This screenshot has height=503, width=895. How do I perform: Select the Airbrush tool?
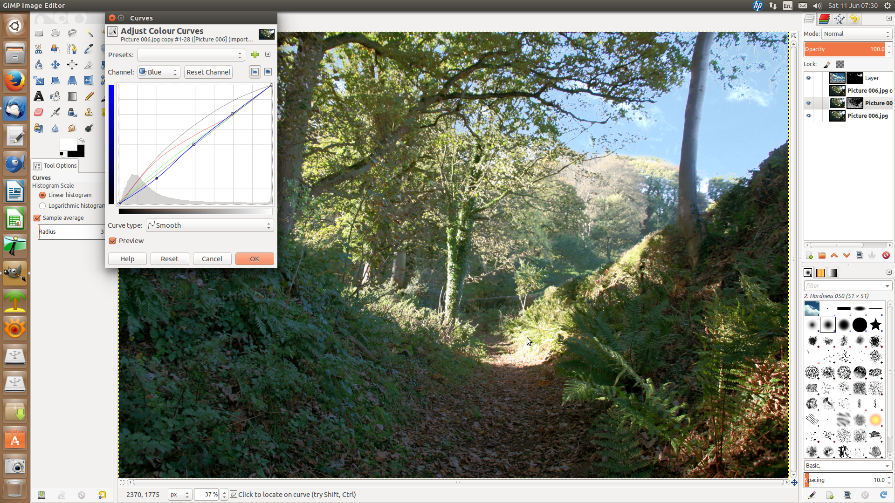click(x=55, y=112)
